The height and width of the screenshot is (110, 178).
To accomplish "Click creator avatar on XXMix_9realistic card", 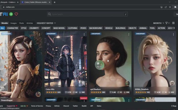I will coord(172,83).
